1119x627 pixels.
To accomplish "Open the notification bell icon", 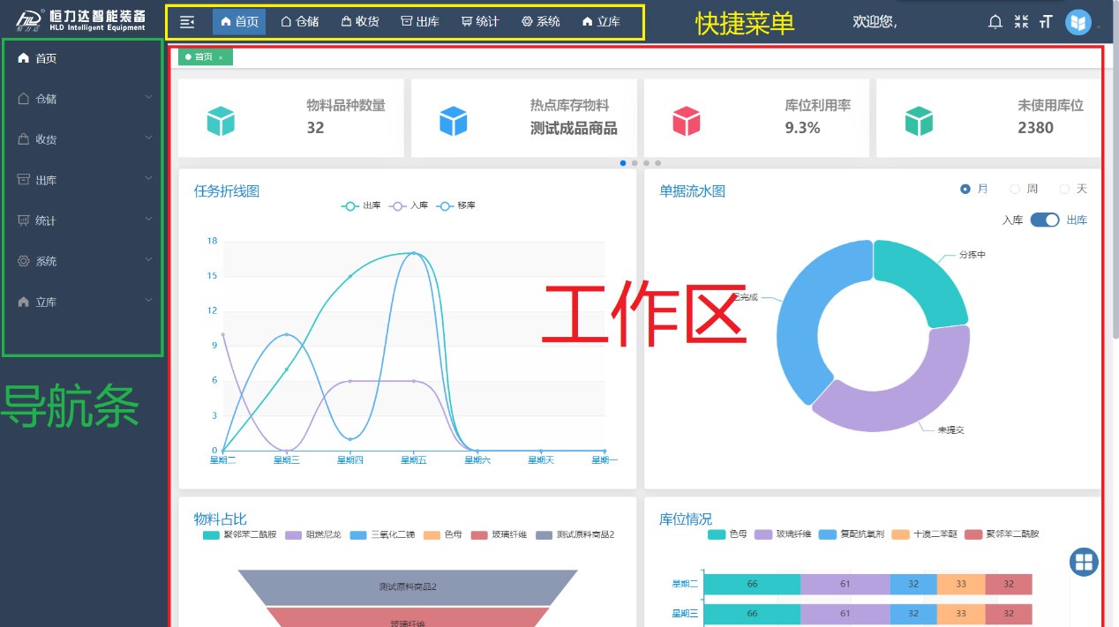I will 995,22.
